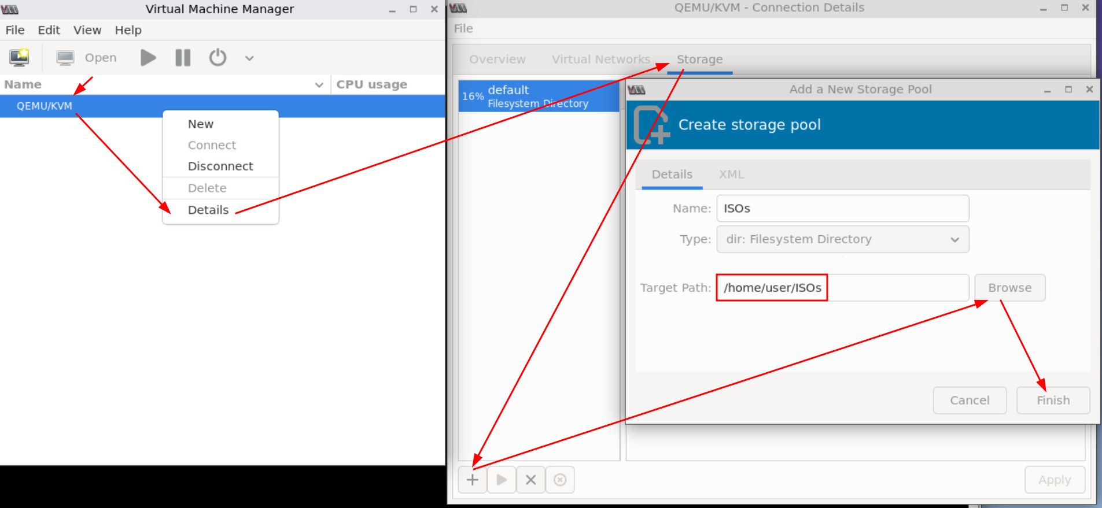This screenshot has height=508, width=1102.
Task: Expand the Name column sort chevron
Action: (x=319, y=85)
